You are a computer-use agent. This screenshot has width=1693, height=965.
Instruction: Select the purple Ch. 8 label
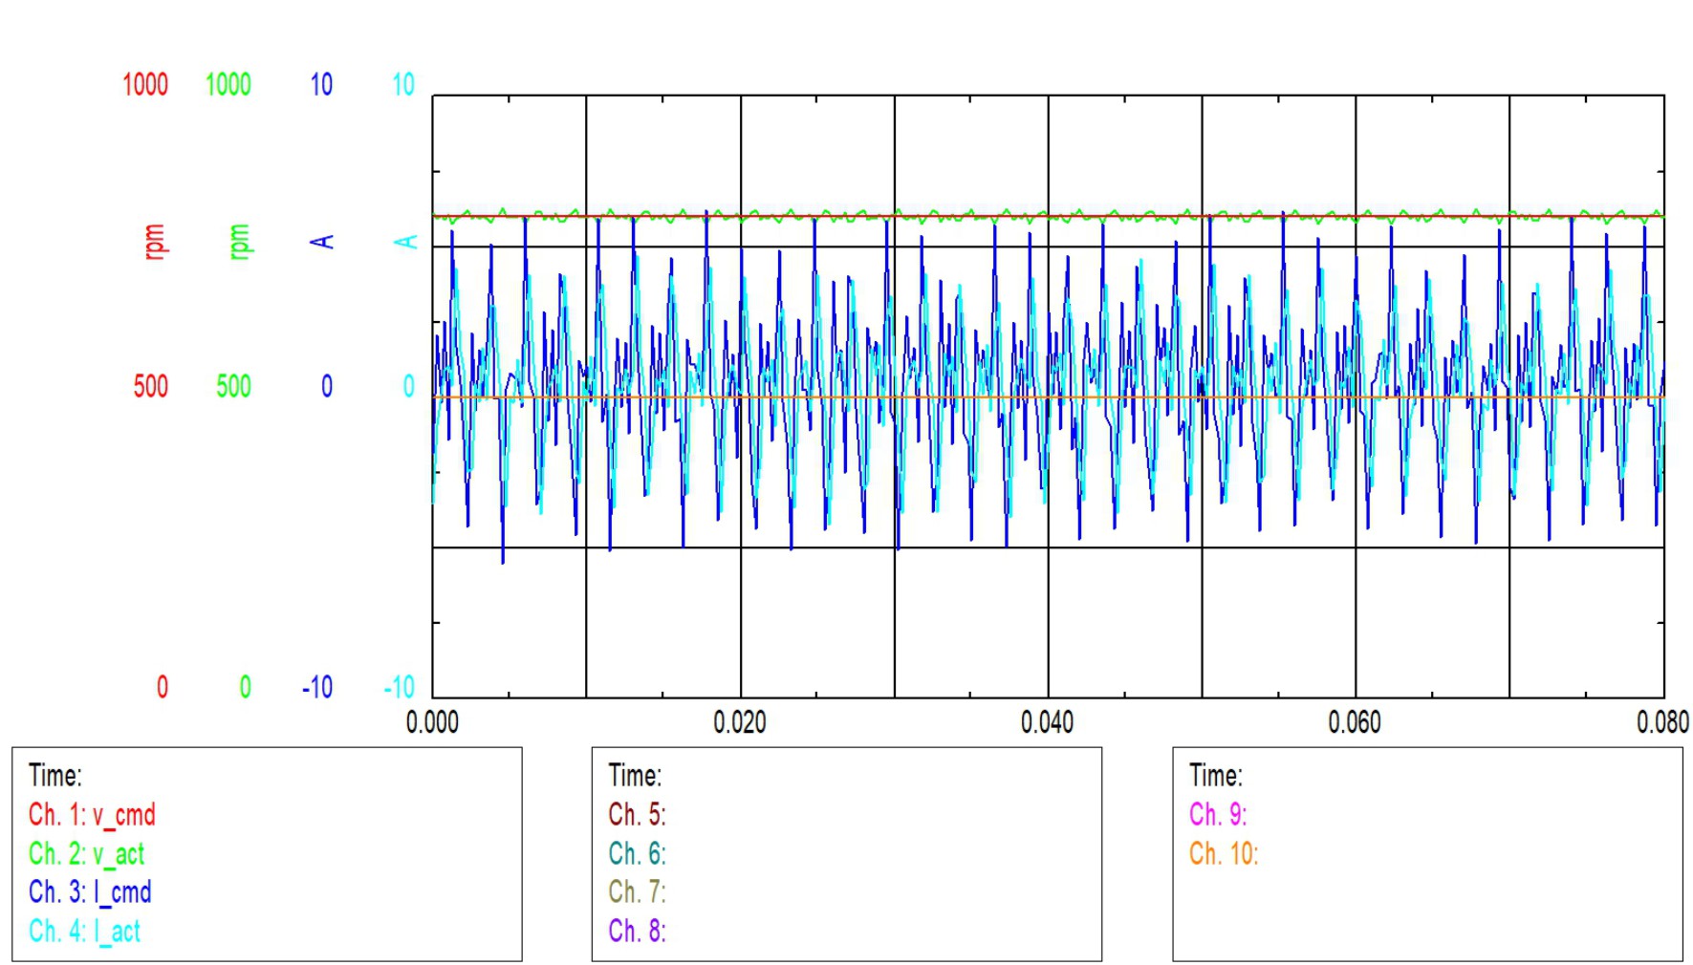637,931
